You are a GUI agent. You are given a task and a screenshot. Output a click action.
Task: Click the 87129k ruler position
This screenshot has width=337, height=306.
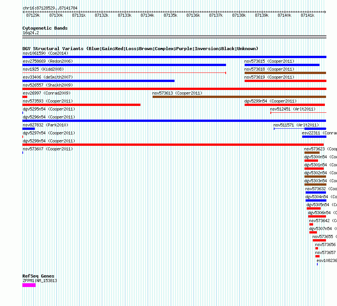point(33,15)
